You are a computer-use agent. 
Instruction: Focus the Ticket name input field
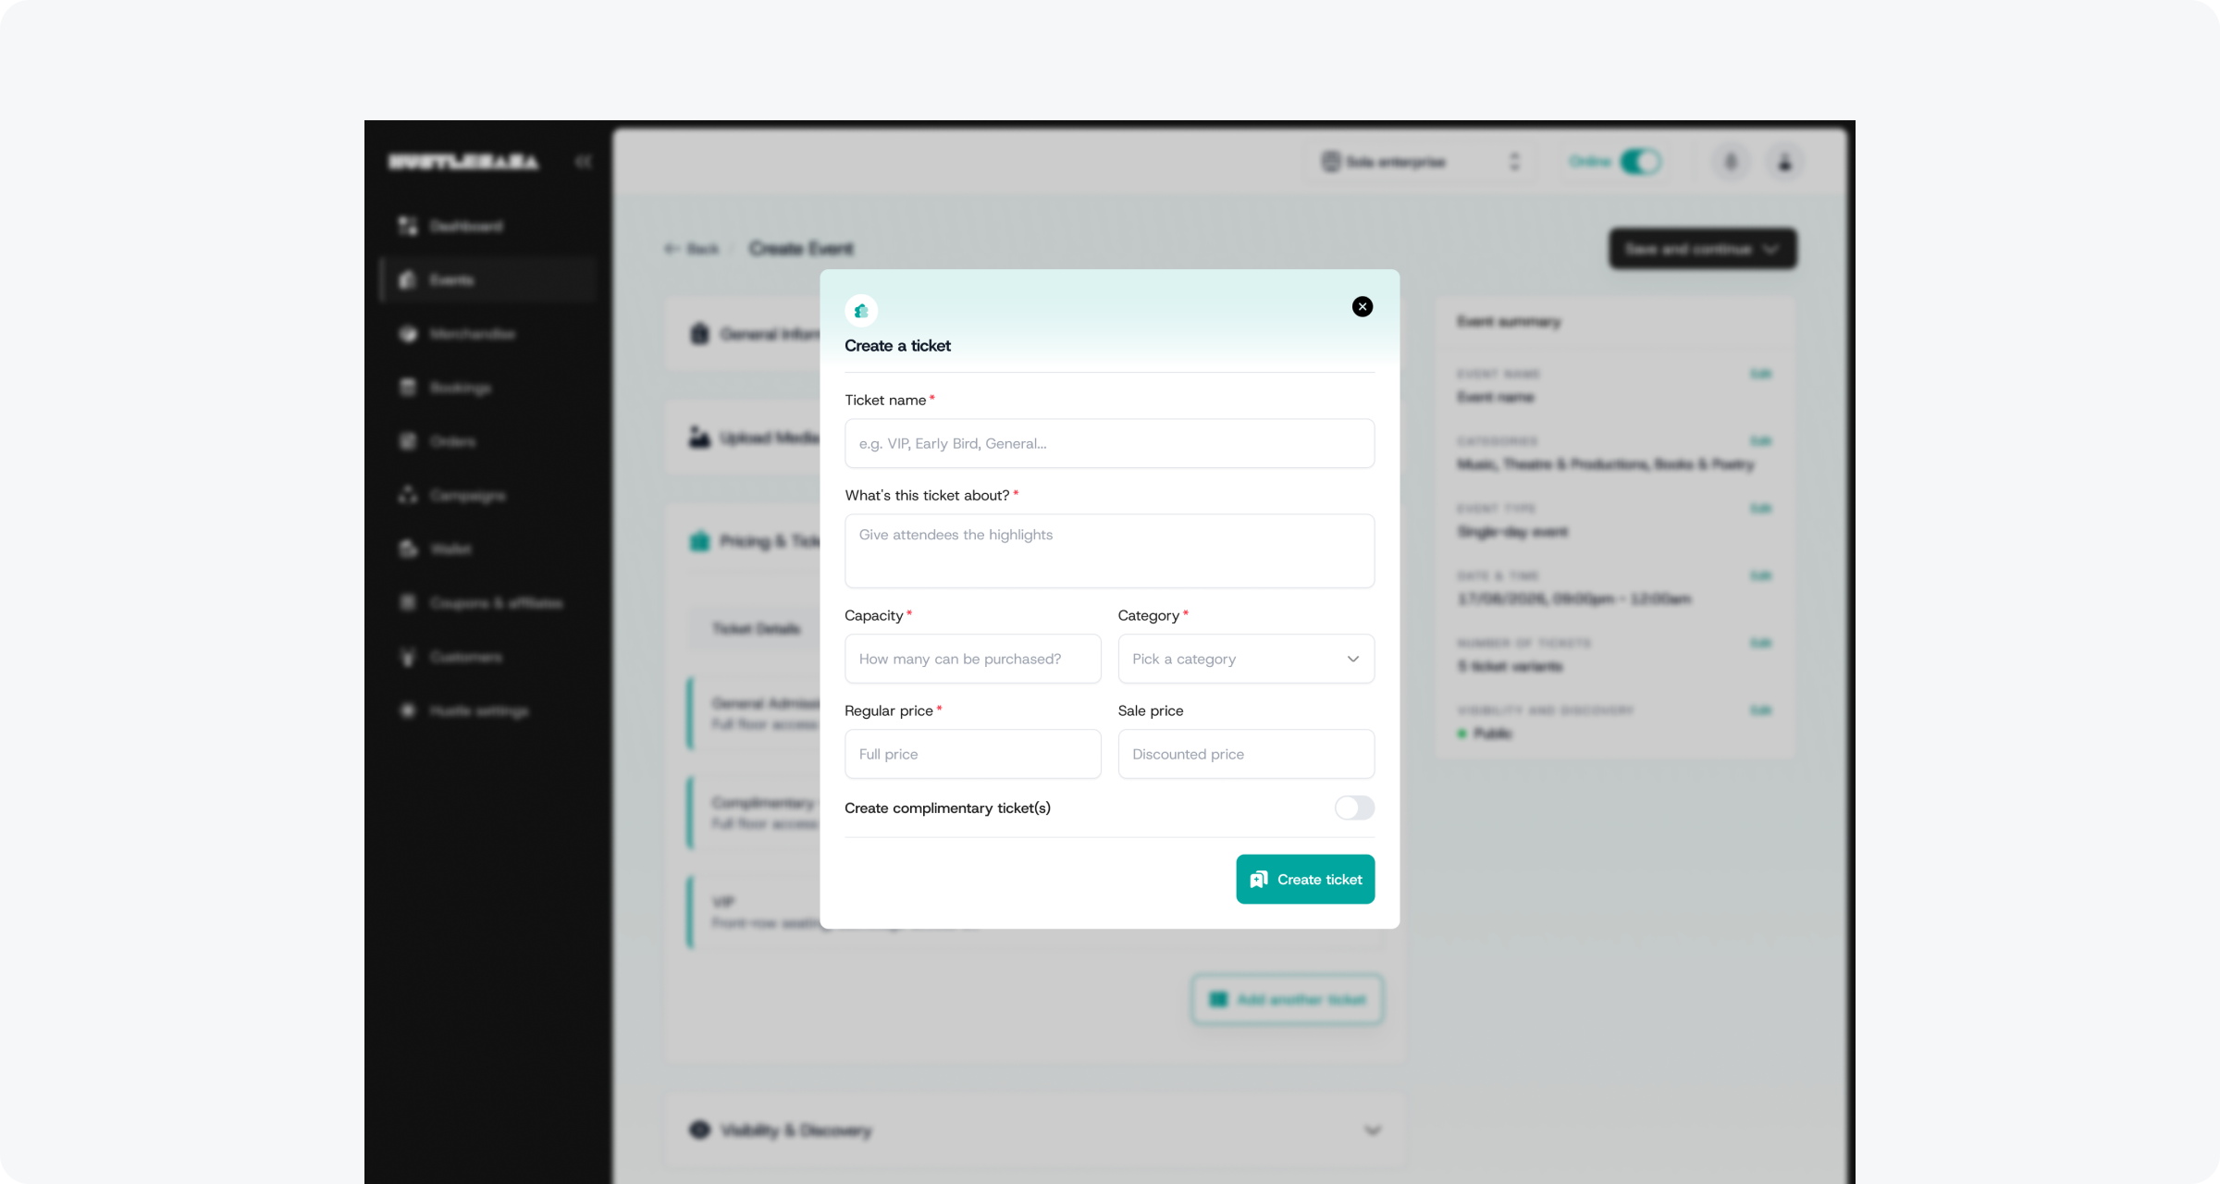pos(1109,443)
